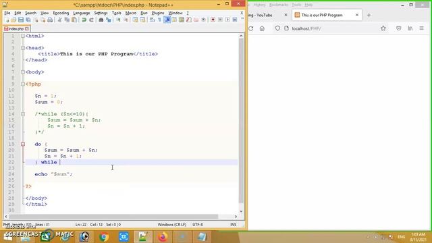Click the Zoom Out magnifier icon
Image resolution: width=432 pixels, height=243 pixels.
[x=126, y=20]
